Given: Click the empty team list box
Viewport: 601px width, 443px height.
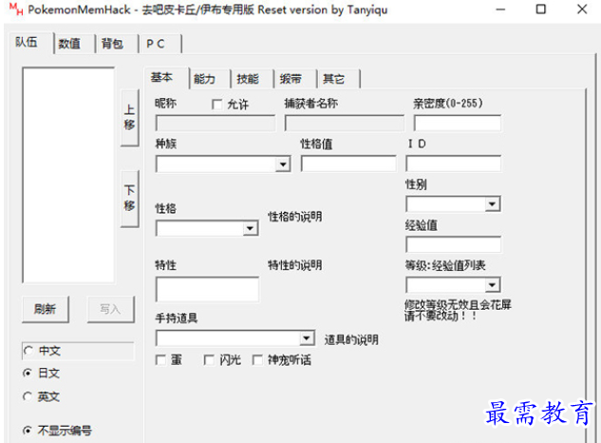Looking at the screenshot, I should (68, 176).
